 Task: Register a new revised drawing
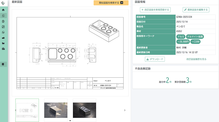point(155,10)
